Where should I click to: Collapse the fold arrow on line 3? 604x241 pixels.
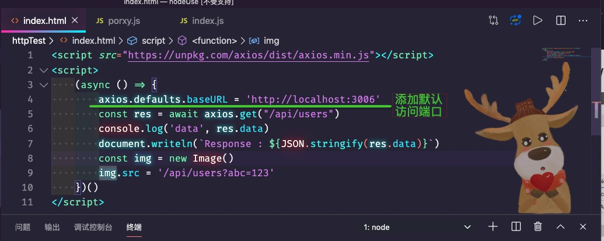[x=44, y=85]
